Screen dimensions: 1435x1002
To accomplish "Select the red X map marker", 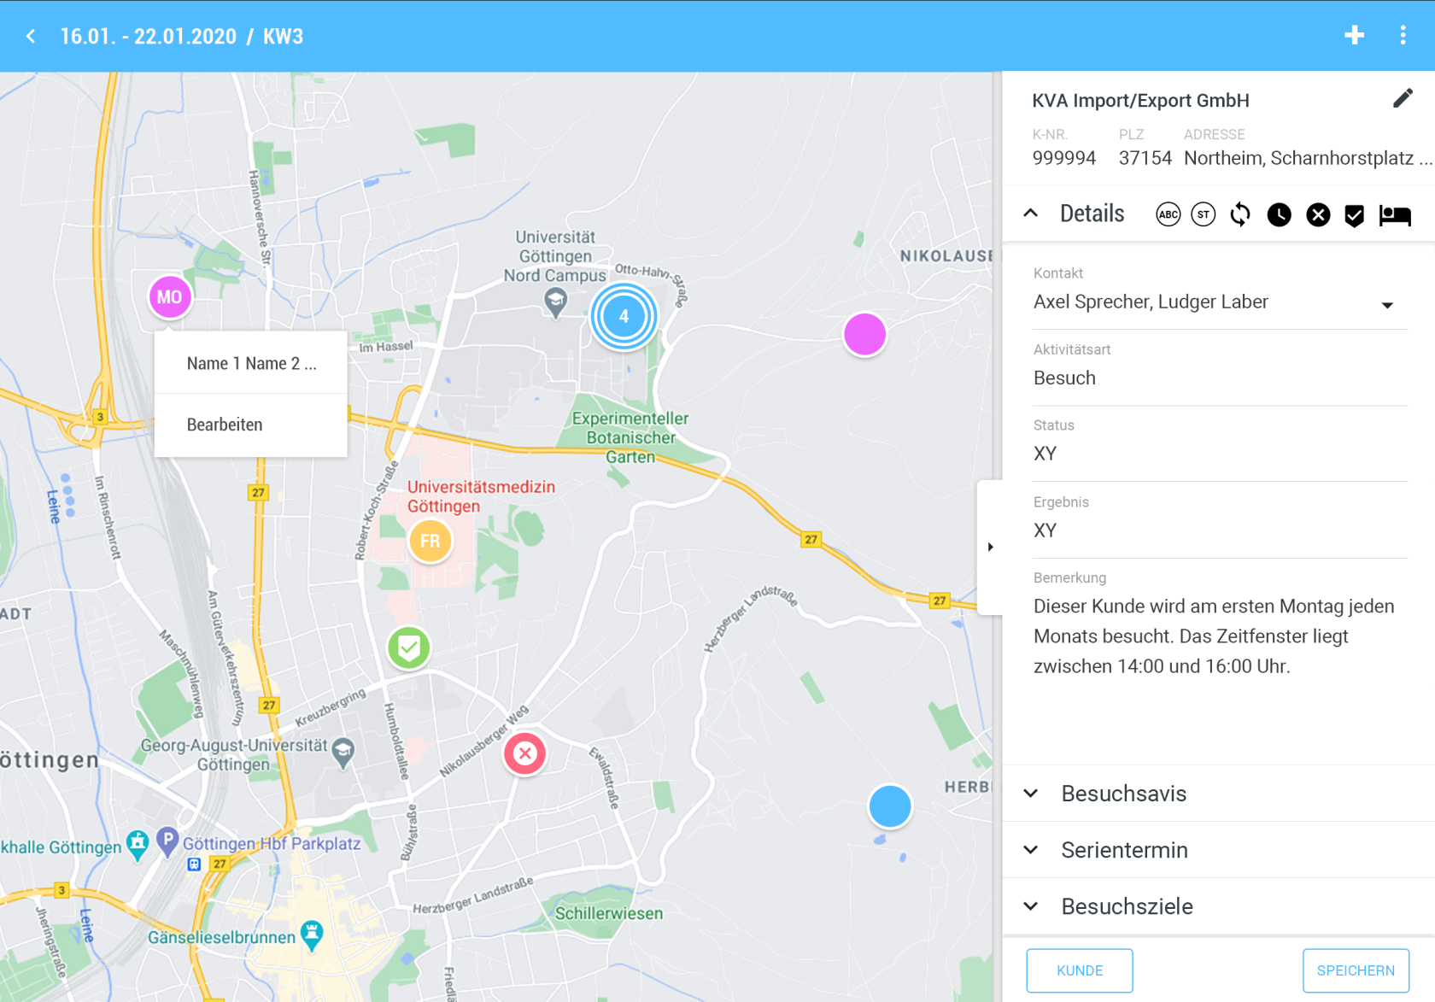I will [524, 753].
